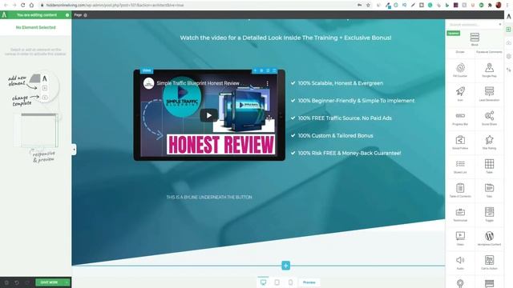Add the Video element from sidebar
The image size is (513, 288).
click(x=460, y=238)
